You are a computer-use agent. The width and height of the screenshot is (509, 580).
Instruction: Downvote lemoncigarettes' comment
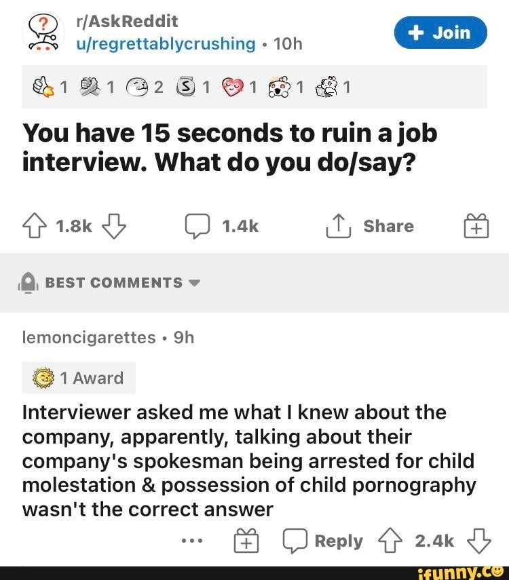coord(479,541)
